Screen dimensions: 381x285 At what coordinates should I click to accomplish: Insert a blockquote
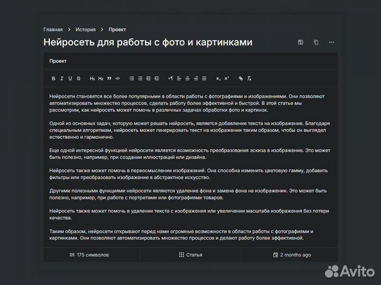point(109,78)
